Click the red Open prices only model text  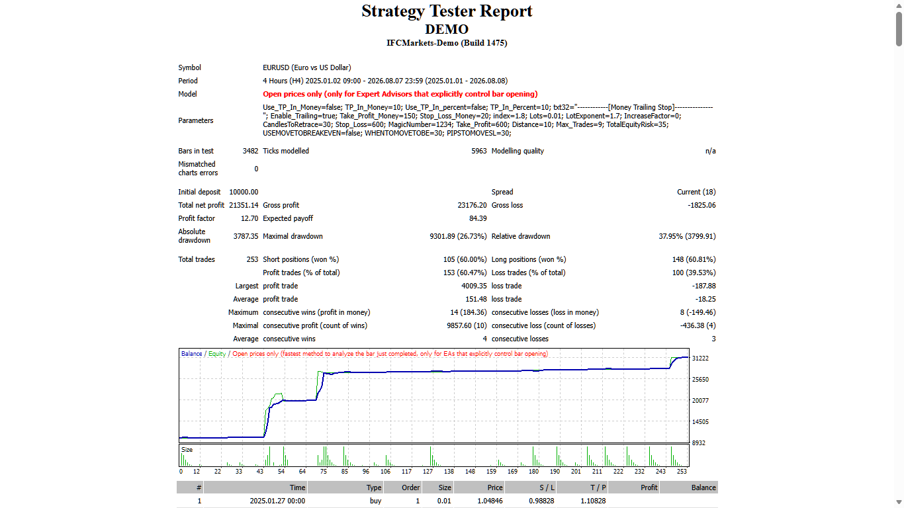pos(400,94)
